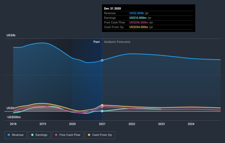The image size is (225, 143).
Task: Toggle the Free Cash Flow legend button
Action: tap(68, 135)
